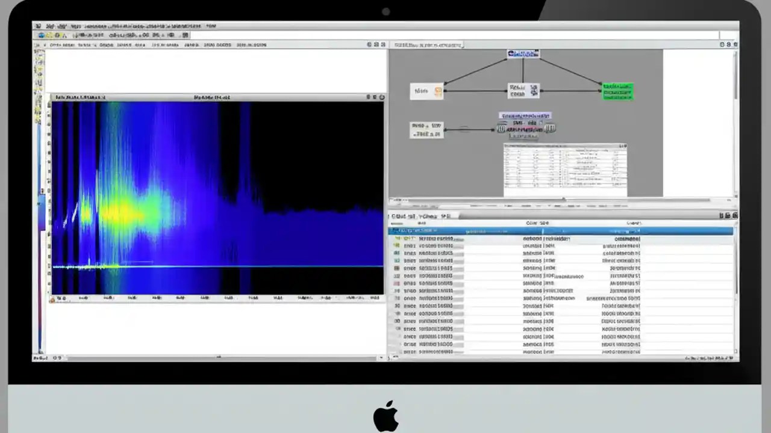This screenshot has width=771, height=433.
Task: Open the Code column header dropdown in the table
Action: click(537, 223)
